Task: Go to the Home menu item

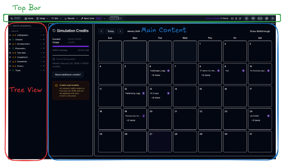Action: [x=29, y=18]
